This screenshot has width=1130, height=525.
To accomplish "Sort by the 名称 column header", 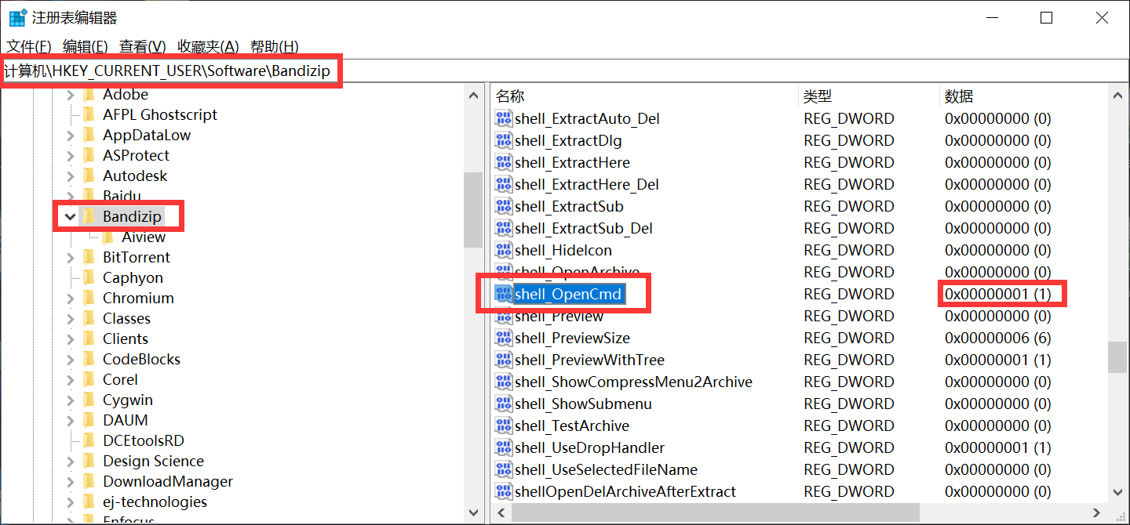I will coord(643,96).
